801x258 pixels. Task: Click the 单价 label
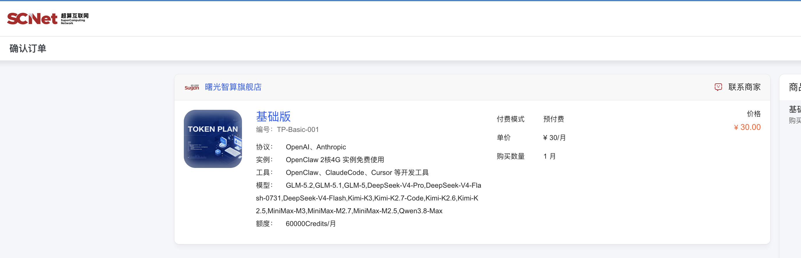point(503,137)
